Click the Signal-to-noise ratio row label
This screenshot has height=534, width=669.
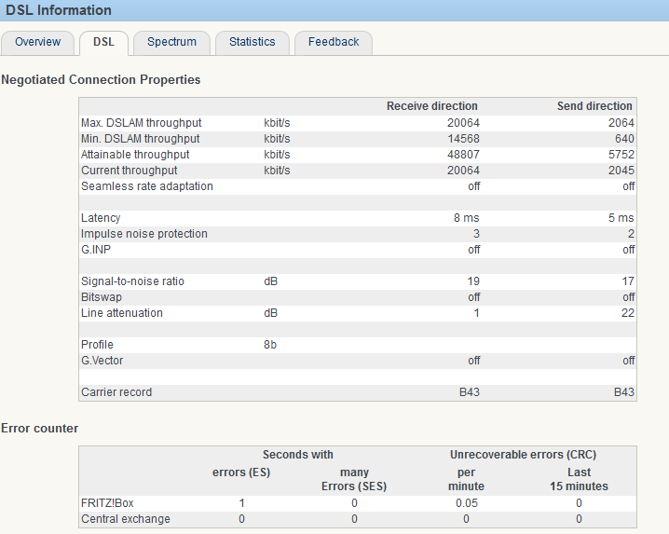(134, 281)
